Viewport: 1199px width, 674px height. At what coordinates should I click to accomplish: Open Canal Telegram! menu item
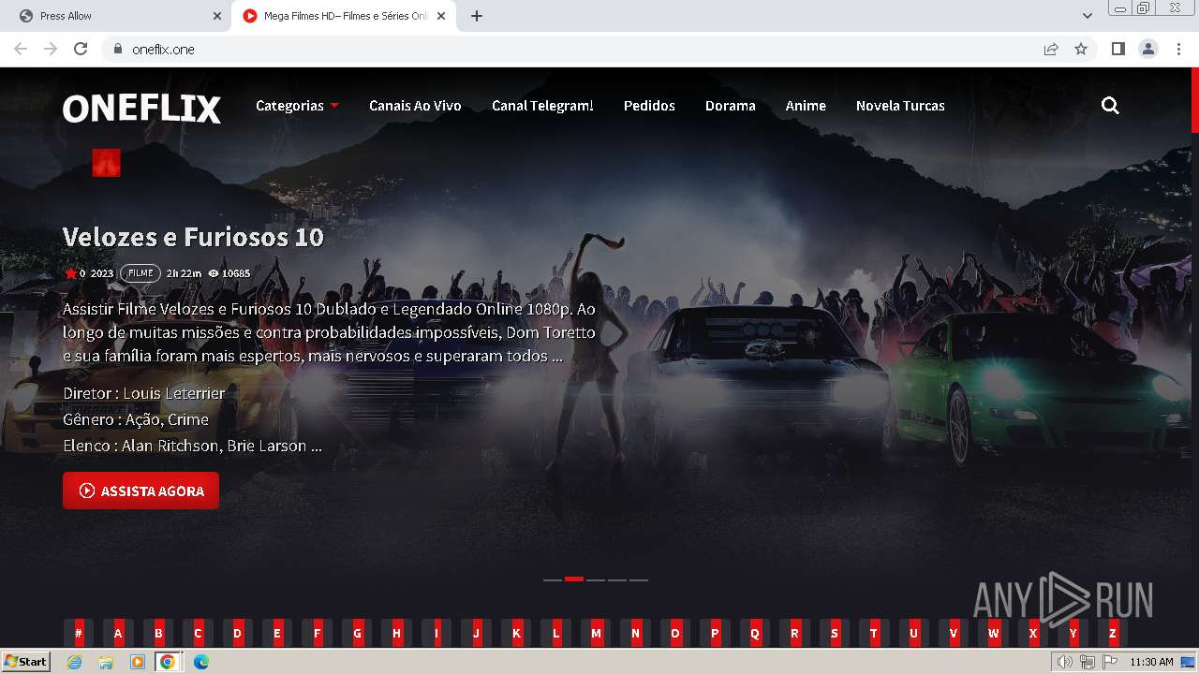pyautogui.click(x=542, y=106)
